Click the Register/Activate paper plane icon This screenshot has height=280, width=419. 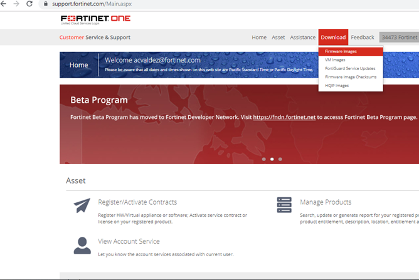(82, 206)
